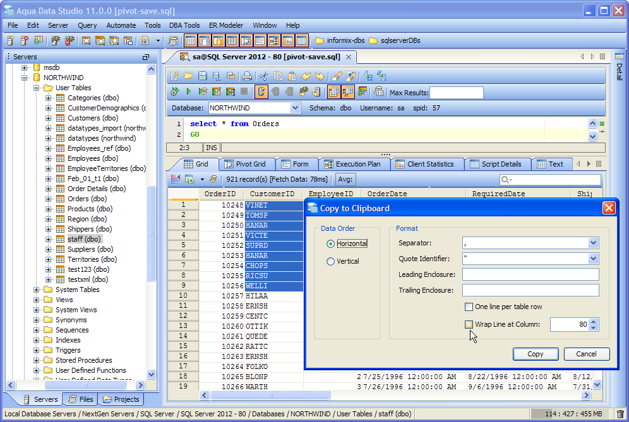The width and height of the screenshot is (629, 422).
Task: Collapse the NORTHWIND database node
Action: point(25,78)
